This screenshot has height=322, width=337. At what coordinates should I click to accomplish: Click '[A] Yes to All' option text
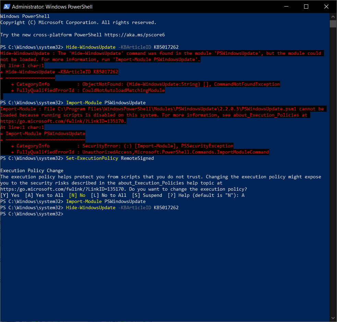tap(44, 195)
